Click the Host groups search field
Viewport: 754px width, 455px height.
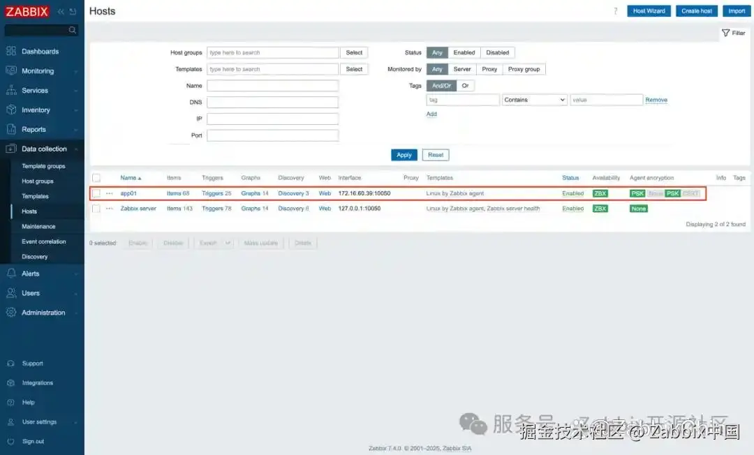(x=273, y=53)
